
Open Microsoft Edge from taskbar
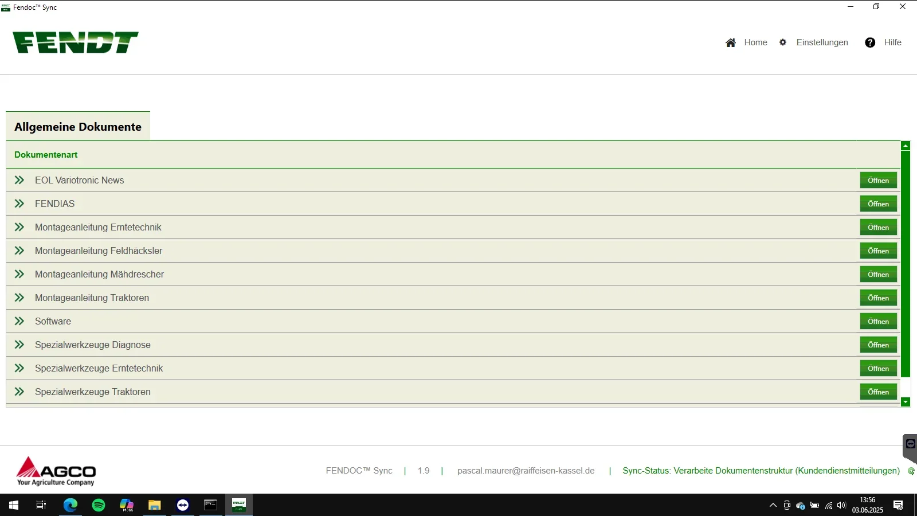pos(70,505)
